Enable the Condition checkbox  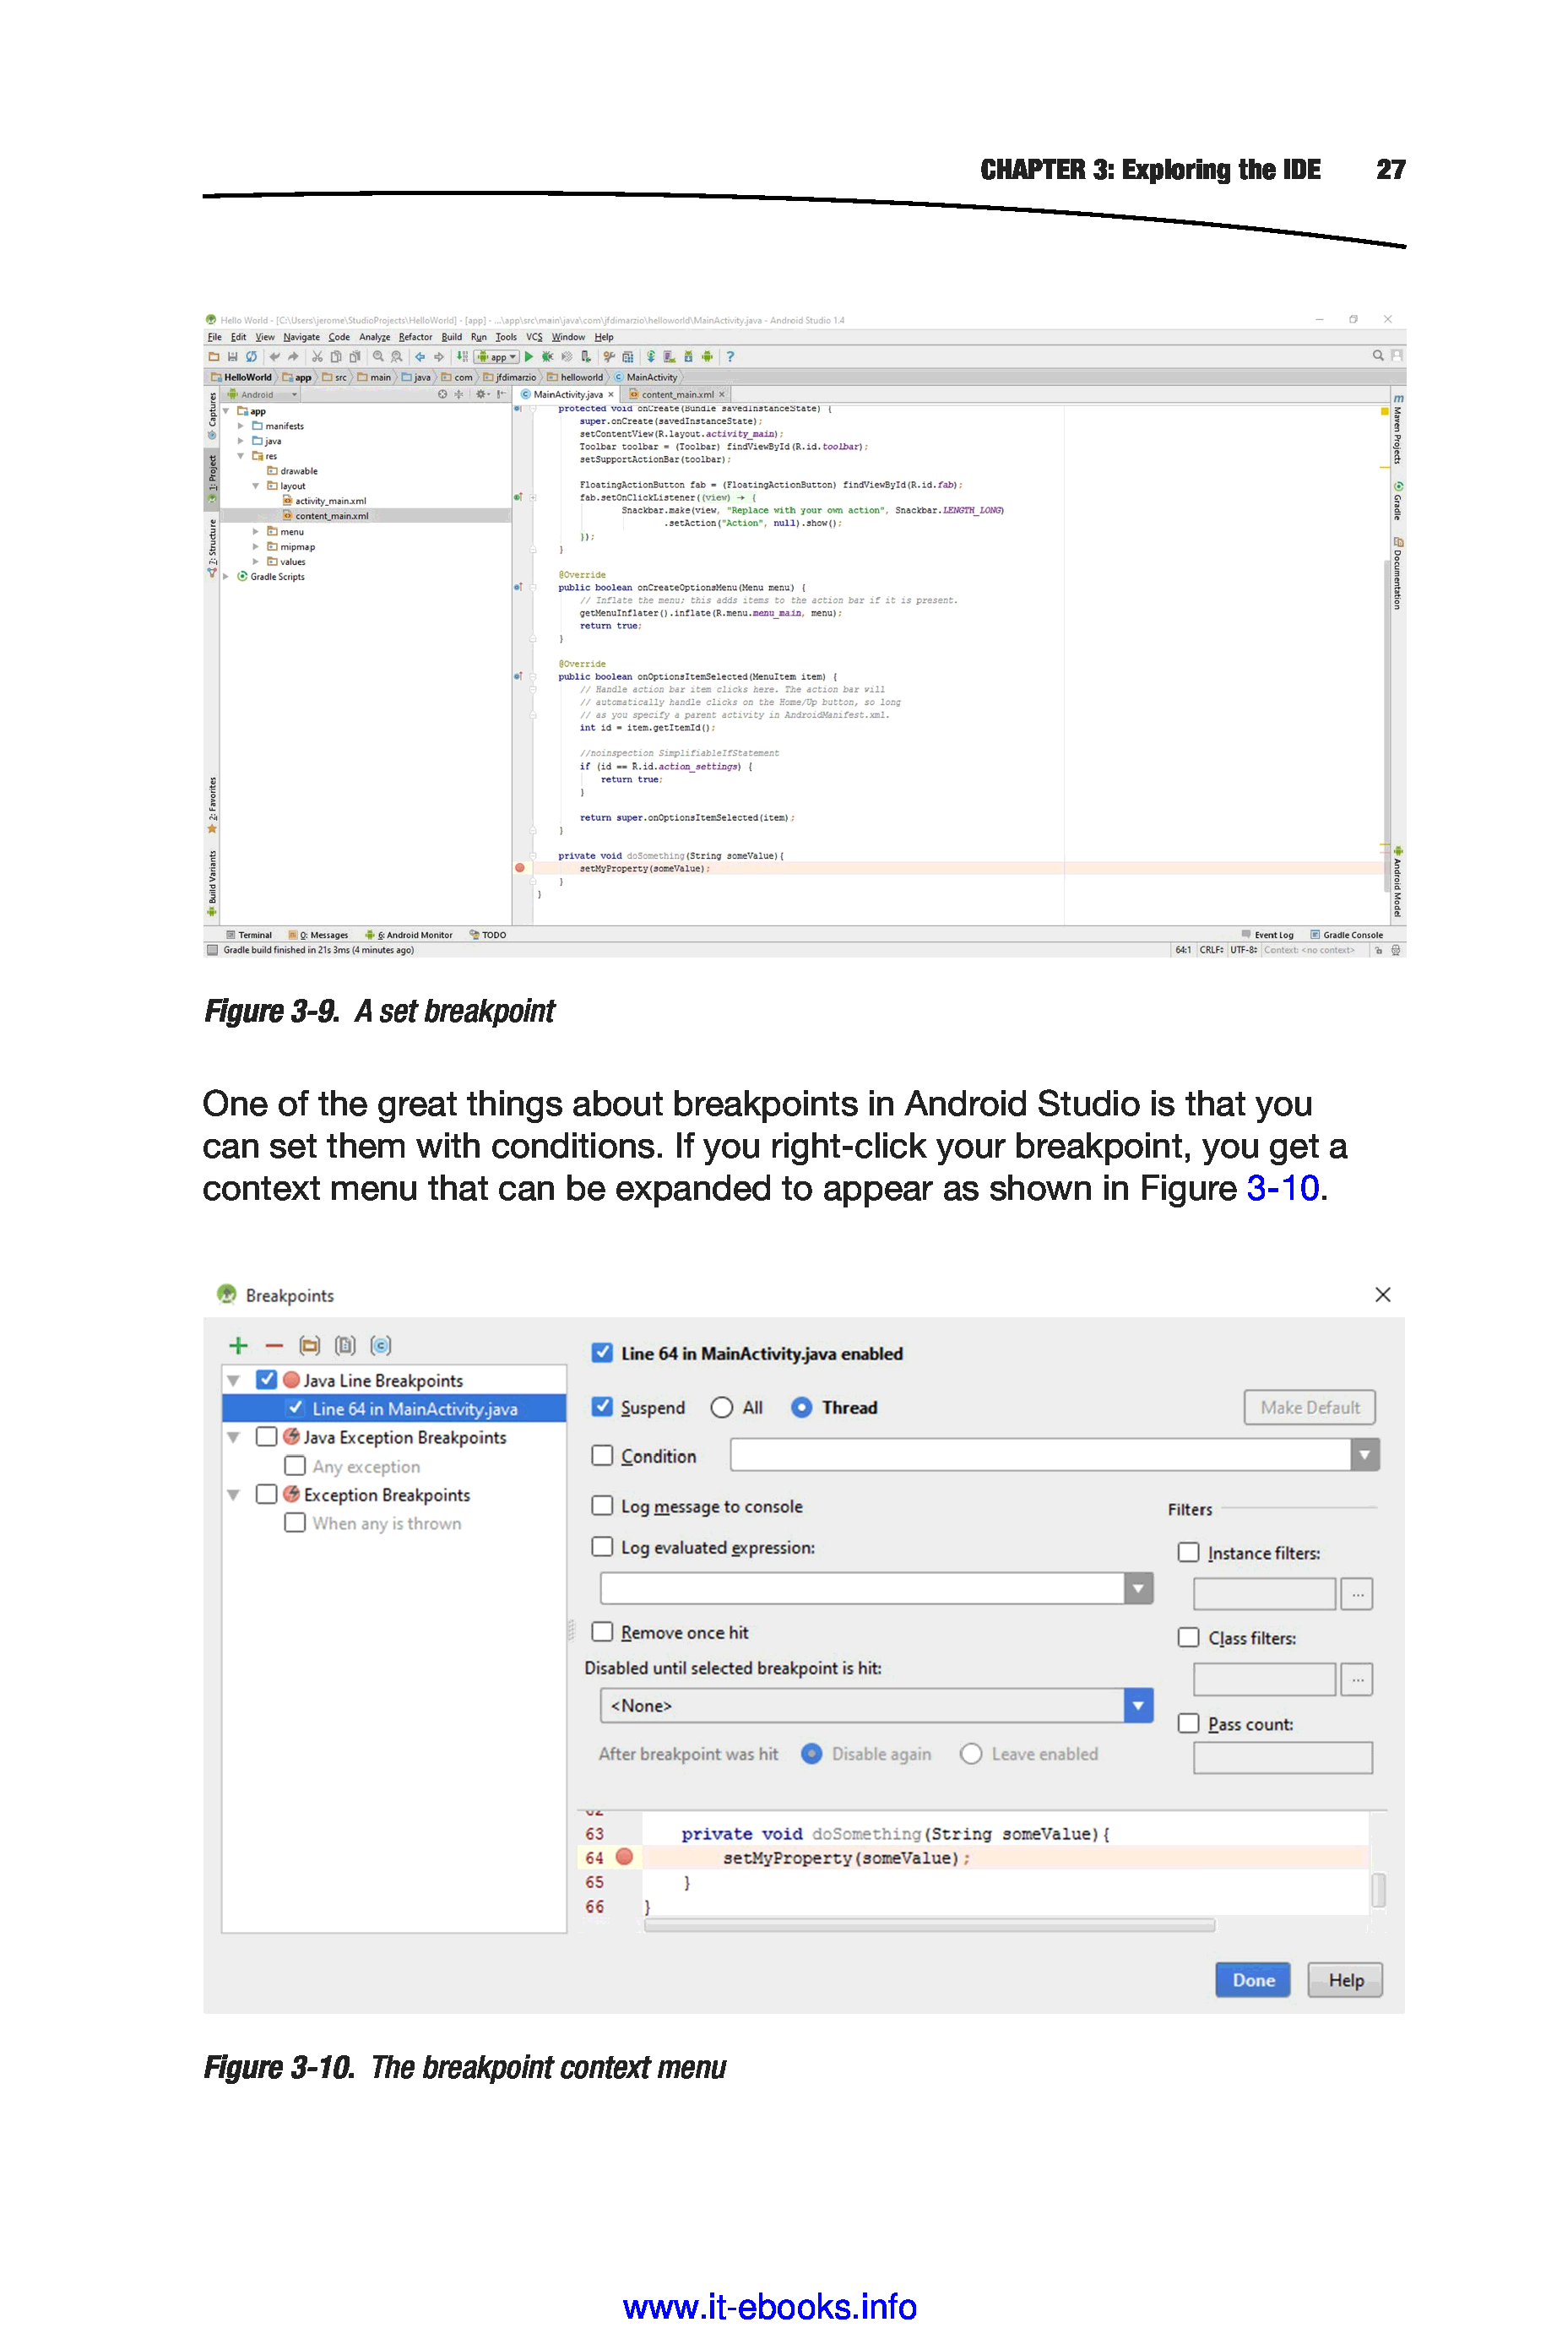602,1455
